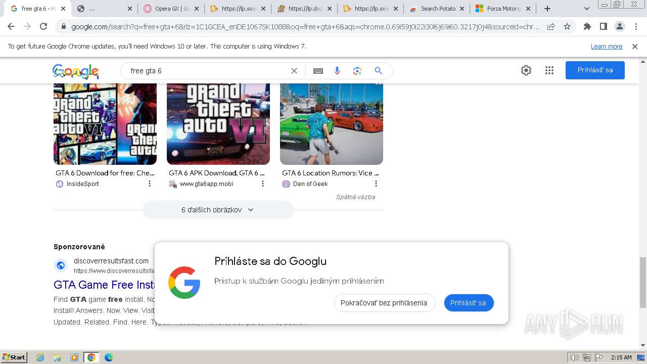Submit search with magnifier icon
The width and height of the screenshot is (647, 364).
(378, 71)
